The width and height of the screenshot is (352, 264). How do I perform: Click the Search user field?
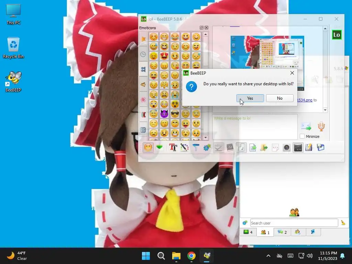pyautogui.click(x=294, y=223)
